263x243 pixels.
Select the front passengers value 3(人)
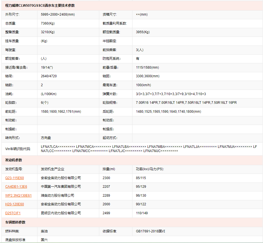[139, 50]
